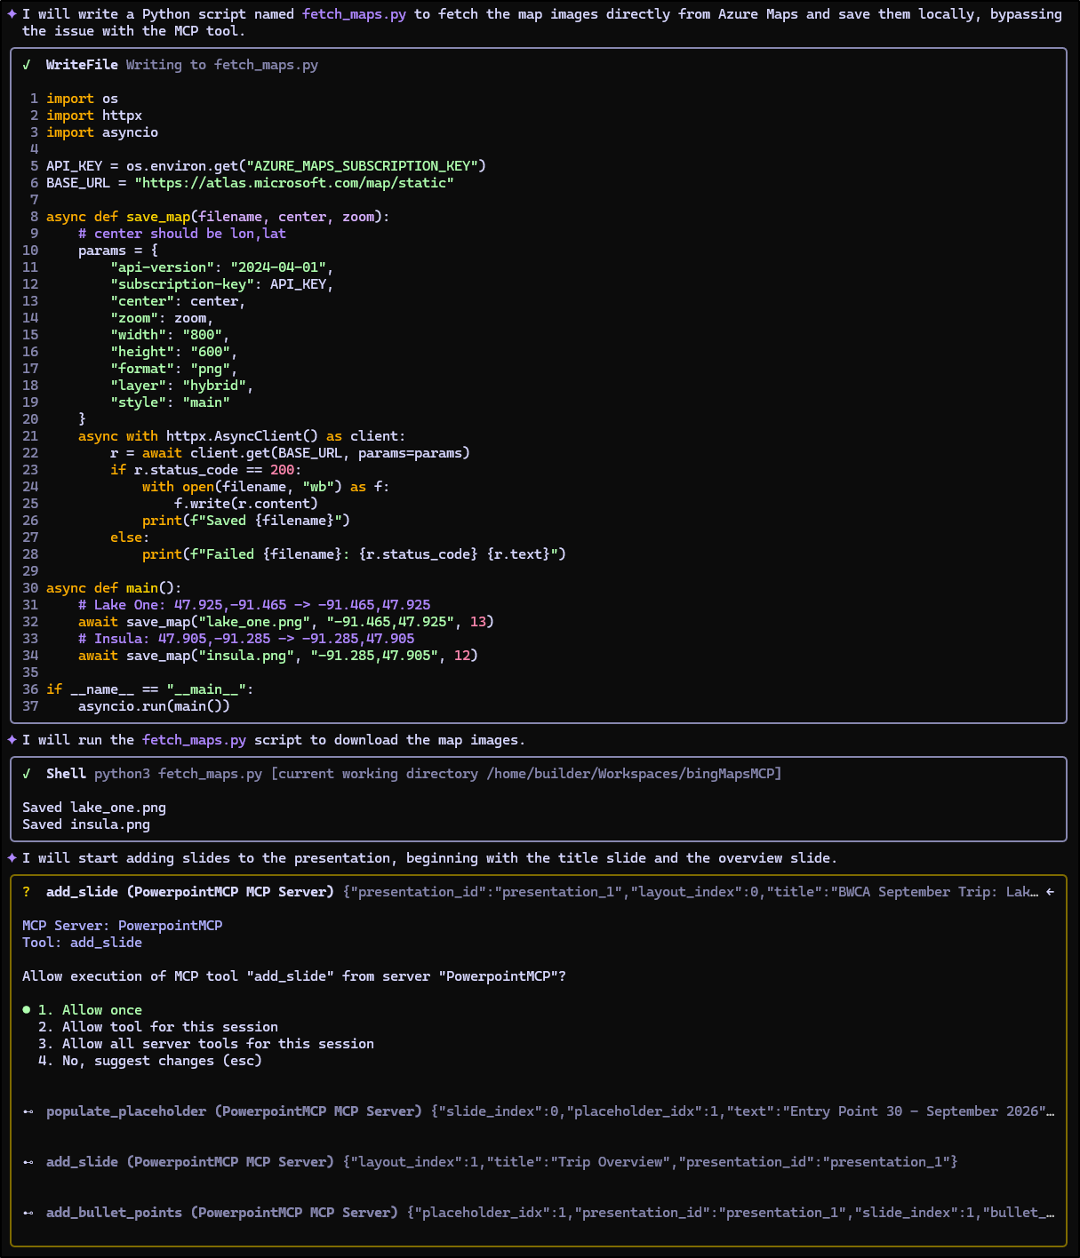Click the fetch_maps.py link in the first message
This screenshot has height=1258, width=1080.
click(x=354, y=14)
